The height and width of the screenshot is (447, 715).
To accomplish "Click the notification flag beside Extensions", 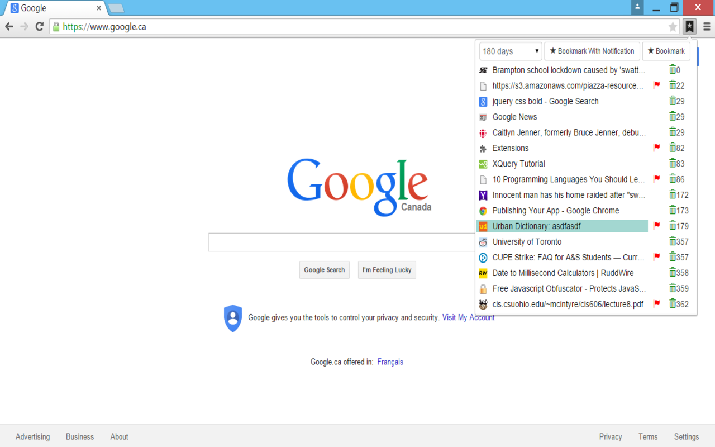I will pyautogui.click(x=657, y=148).
